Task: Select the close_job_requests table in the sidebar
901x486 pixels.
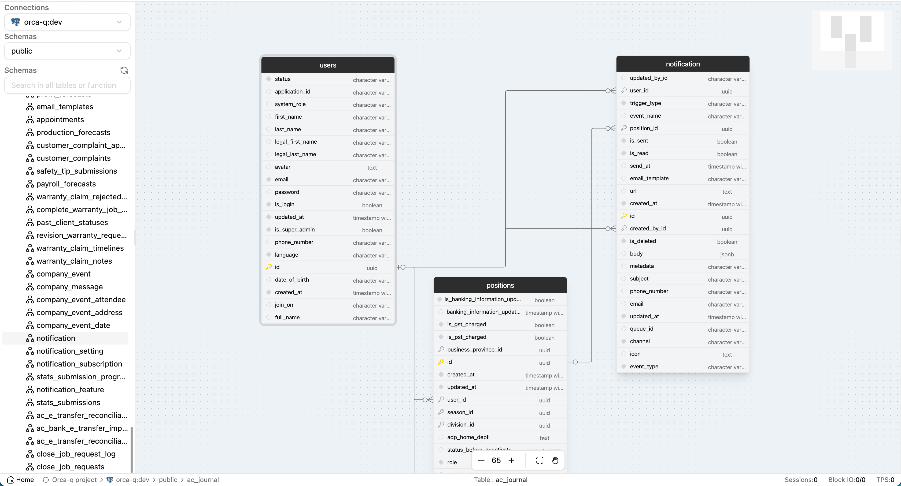Action: [70, 467]
